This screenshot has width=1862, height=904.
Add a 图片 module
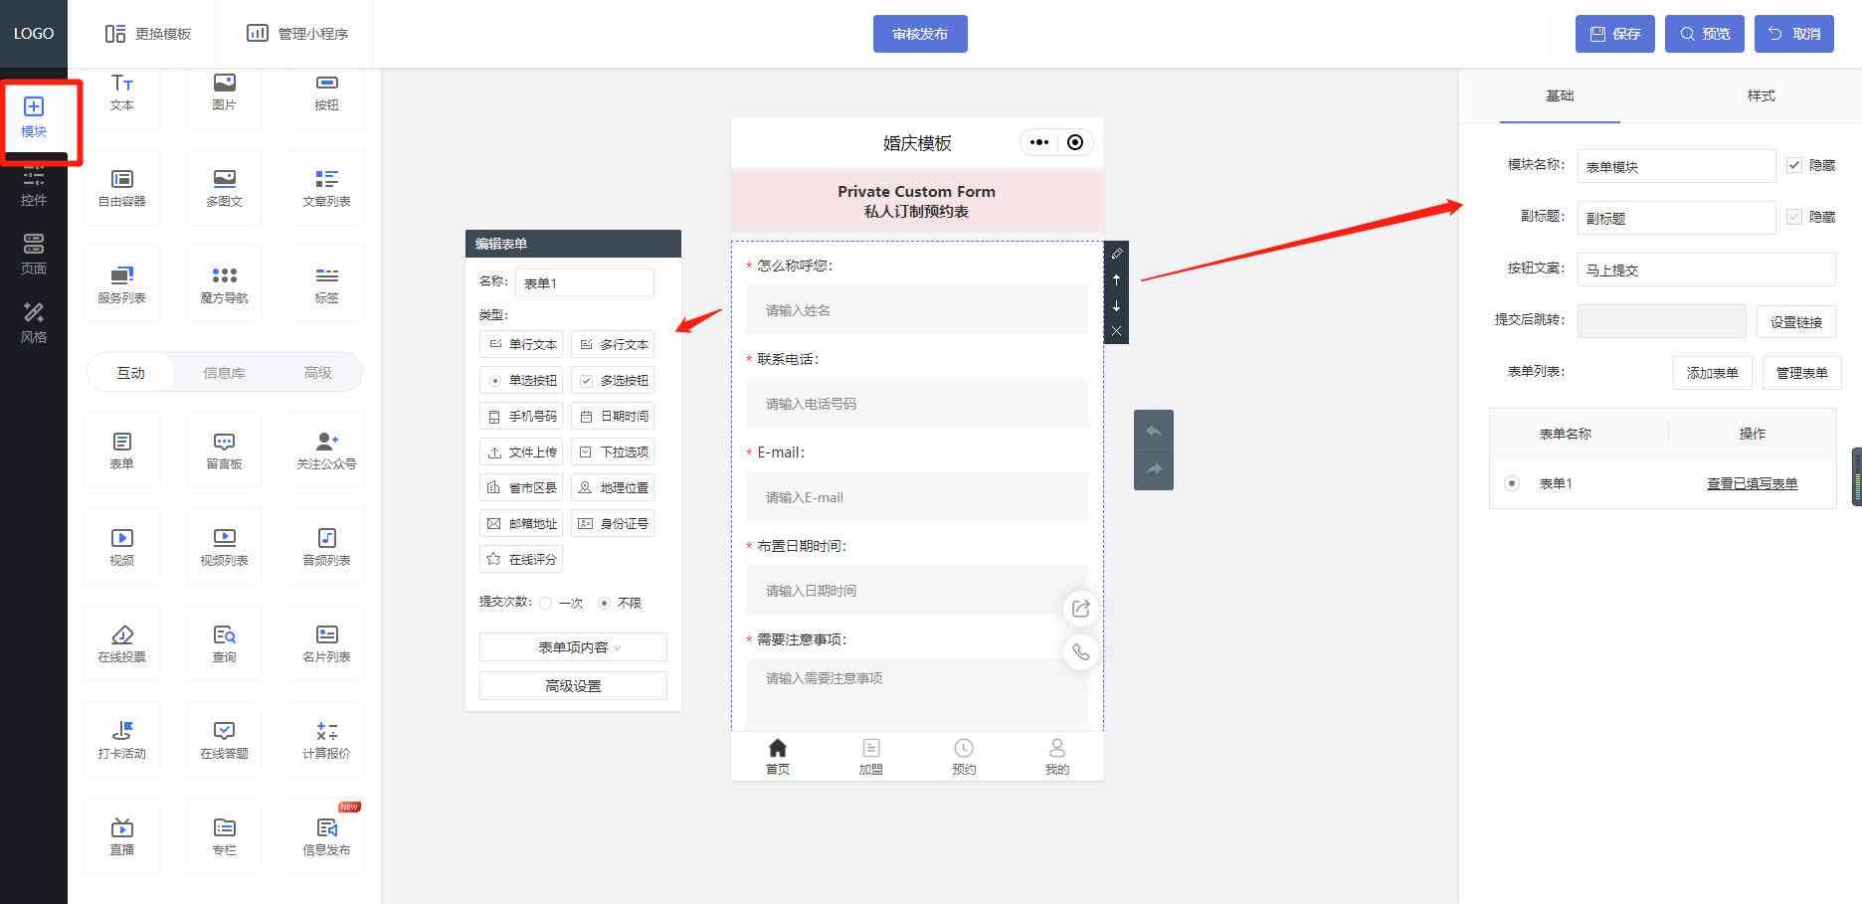(x=225, y=92)
